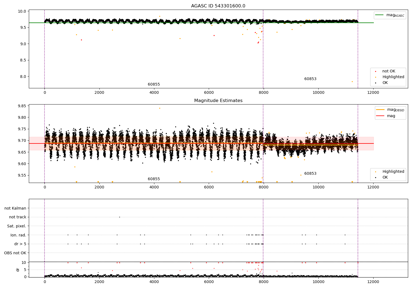Image resolution: width=412 pixels, height=288 pixels.
Task: Click the "9.85" y-tick of middle plot
Action: click(22, 106)
